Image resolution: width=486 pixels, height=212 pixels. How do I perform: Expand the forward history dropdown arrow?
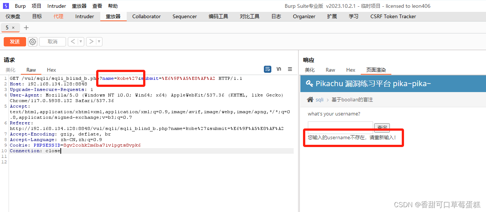click(99, 42)
